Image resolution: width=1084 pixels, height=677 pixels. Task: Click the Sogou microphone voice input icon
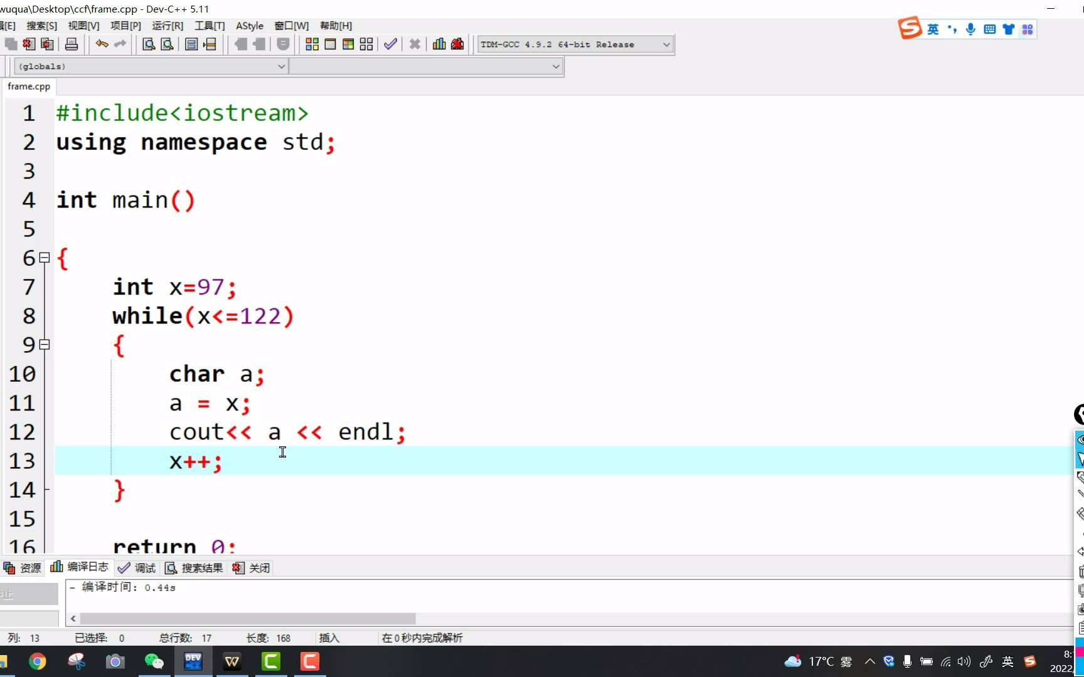point(970,29)
